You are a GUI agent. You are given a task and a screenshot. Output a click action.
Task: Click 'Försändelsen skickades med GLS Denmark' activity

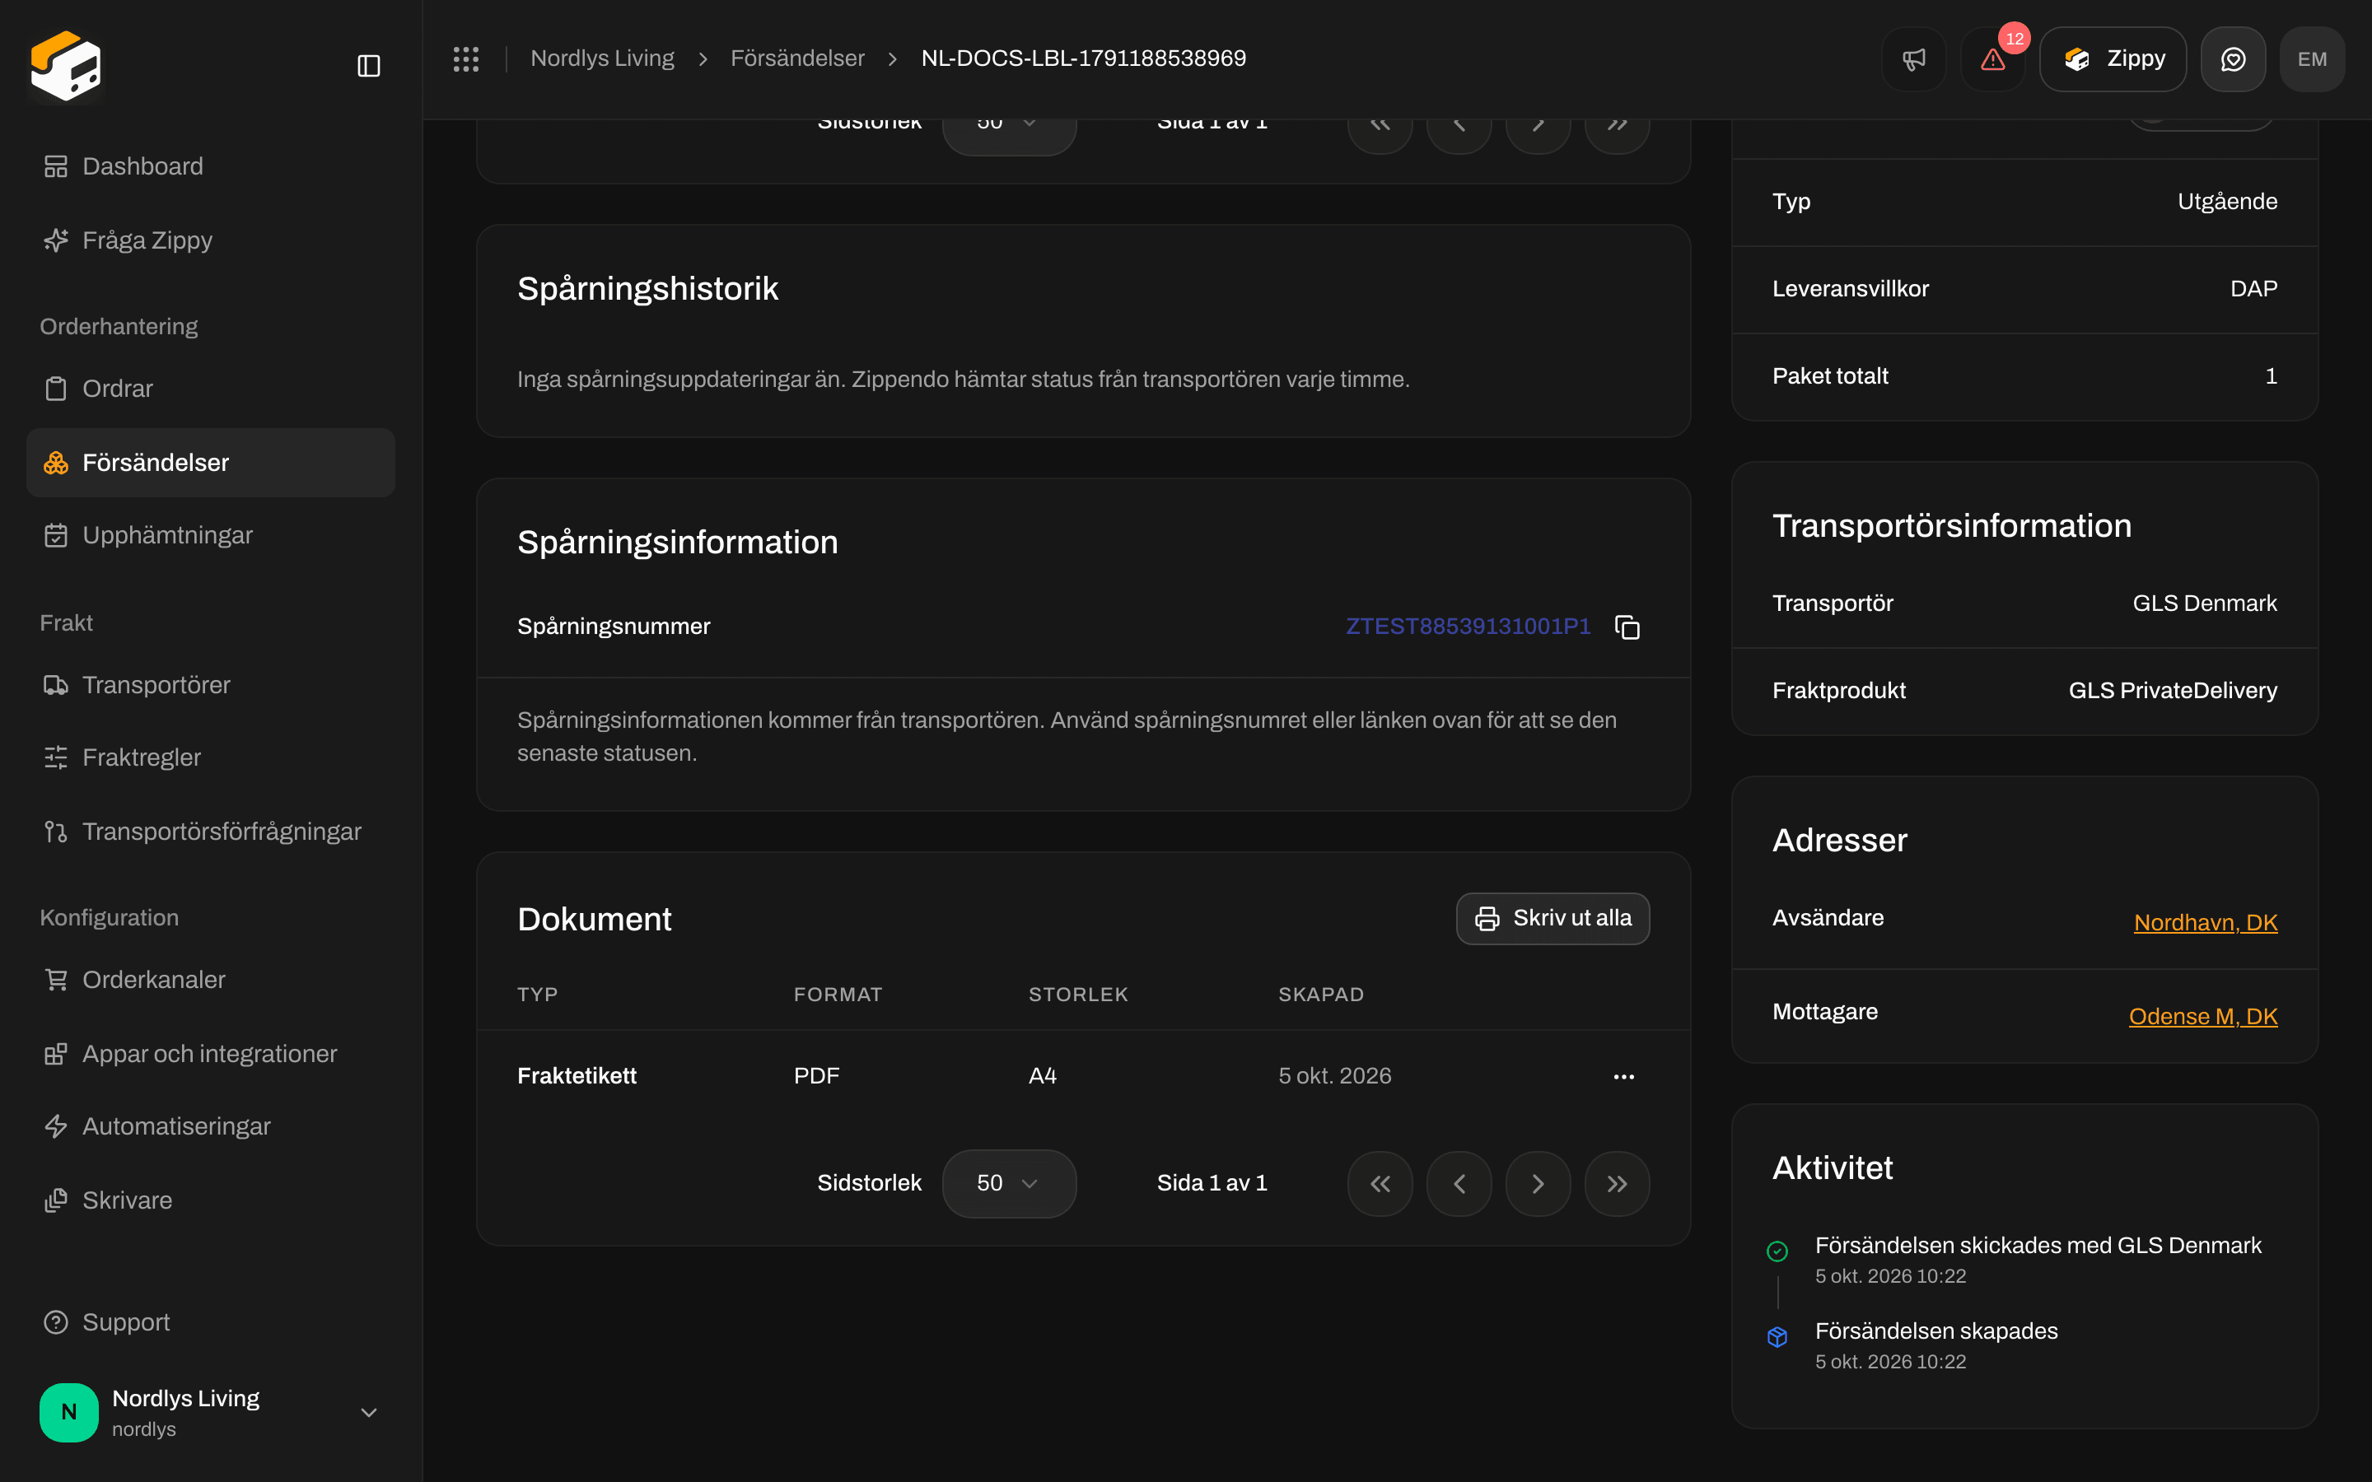2038,1246
